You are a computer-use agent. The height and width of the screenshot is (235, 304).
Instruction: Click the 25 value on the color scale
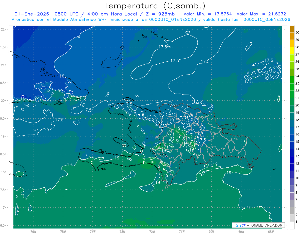coord(297,69)
